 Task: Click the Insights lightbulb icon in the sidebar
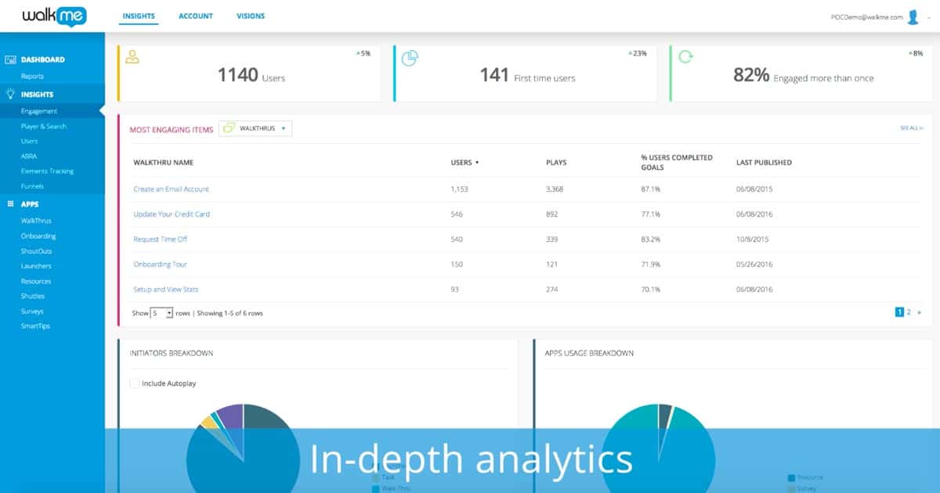pyautogui.click(x=11, y=94)
